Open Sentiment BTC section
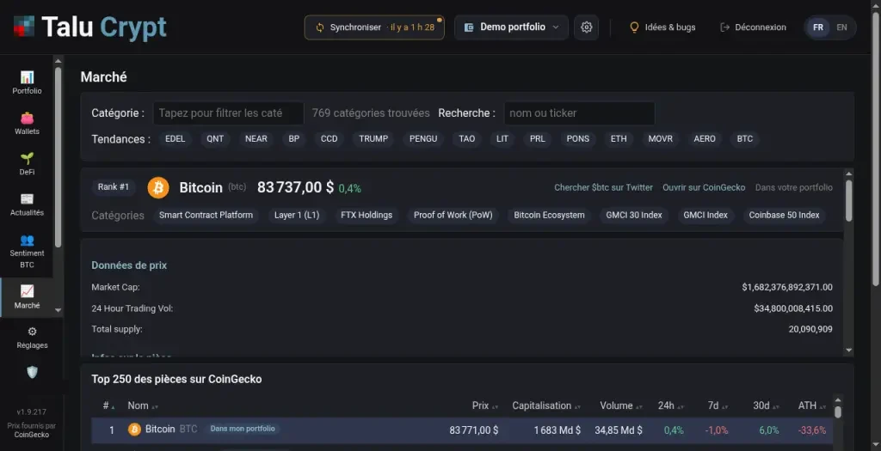 point(27,251)
